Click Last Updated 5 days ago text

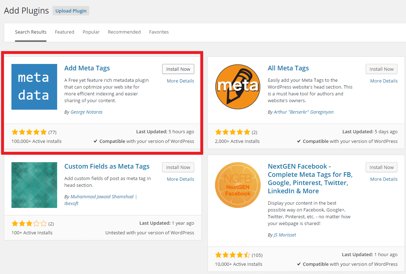[x=370, y=132]
